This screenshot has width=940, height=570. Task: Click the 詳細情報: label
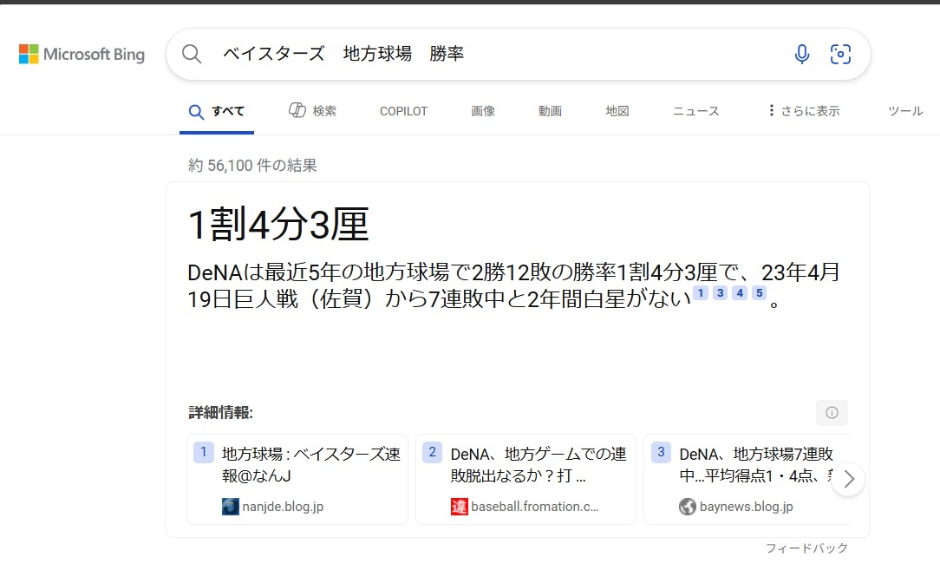coord(221,412)
